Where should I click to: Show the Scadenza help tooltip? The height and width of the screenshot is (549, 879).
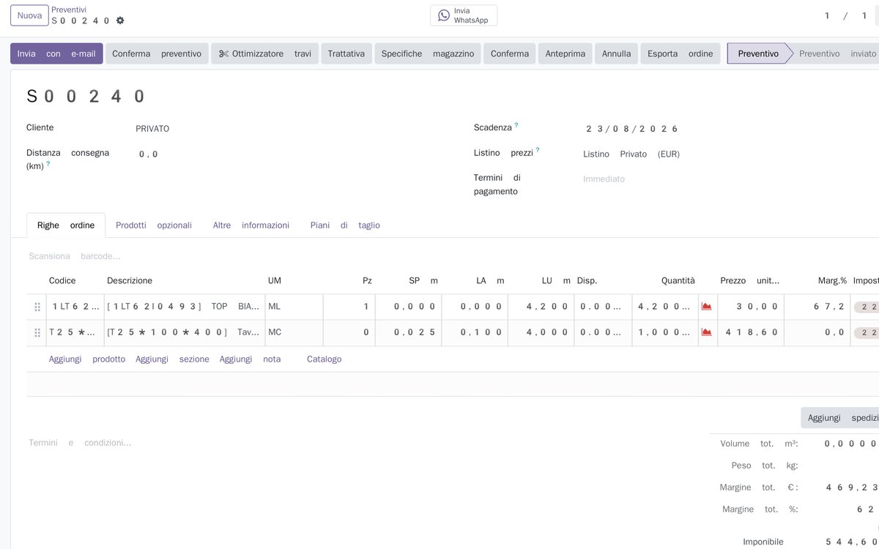[x=516, y=125]
